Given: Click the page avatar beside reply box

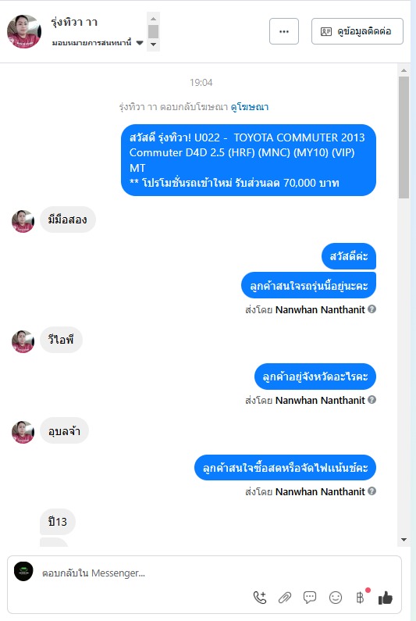Looking at the screenshot, I should (x=23, y=572).
